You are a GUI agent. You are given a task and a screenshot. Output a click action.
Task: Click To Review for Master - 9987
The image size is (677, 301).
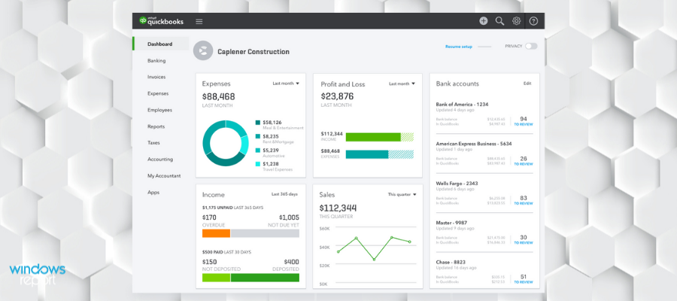[524, 243]
